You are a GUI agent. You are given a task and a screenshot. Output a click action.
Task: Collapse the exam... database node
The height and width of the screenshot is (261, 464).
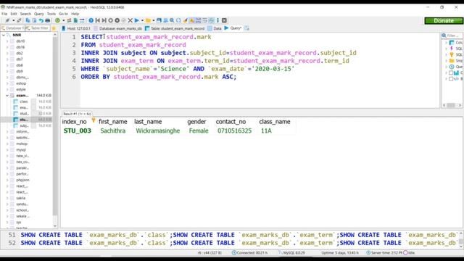pos(7,96)
